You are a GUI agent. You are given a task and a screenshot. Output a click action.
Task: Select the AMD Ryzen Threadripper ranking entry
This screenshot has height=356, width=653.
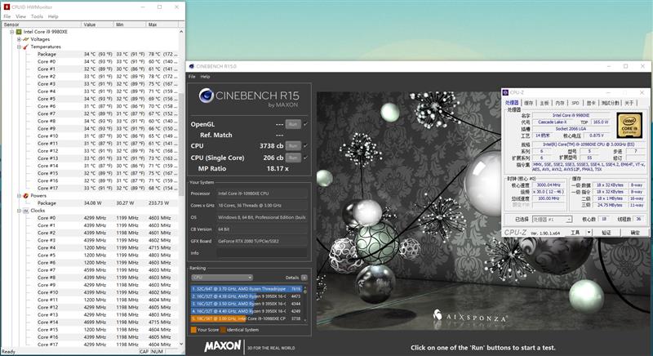coord(247,288)
